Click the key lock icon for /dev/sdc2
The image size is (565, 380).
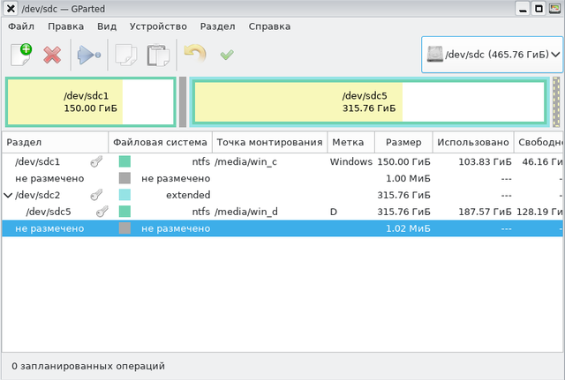[96, 195]
